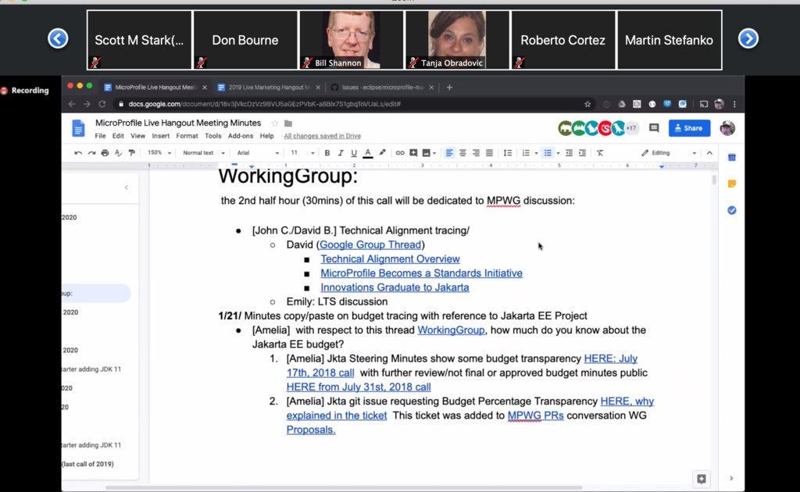Viewport: 800px width, 492px height.
Task: Open numbered list options dropdown arrow
Action: coord(536,153)
